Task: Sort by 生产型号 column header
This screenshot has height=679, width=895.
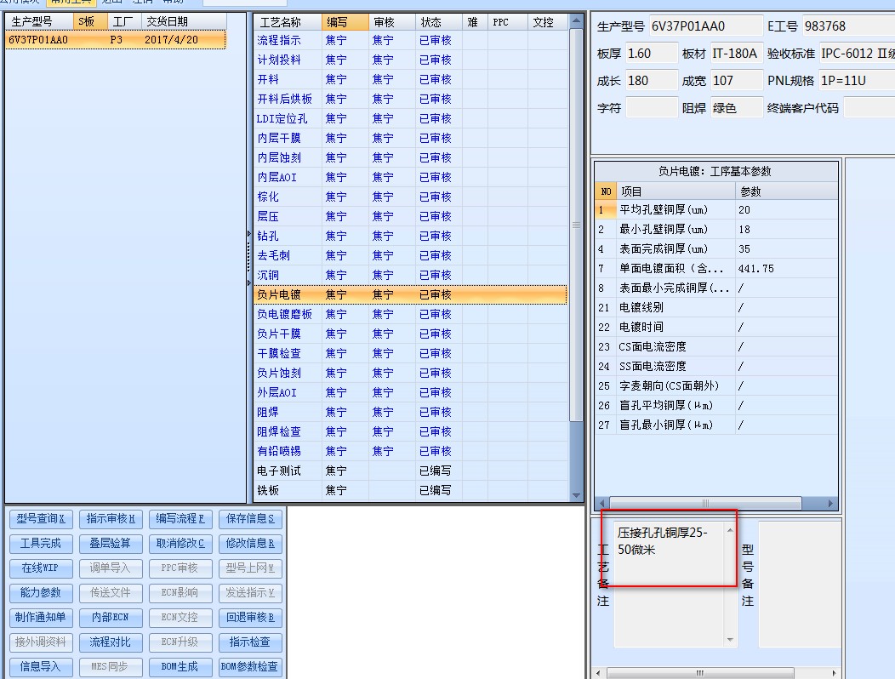Action: [x=39, y=22]
